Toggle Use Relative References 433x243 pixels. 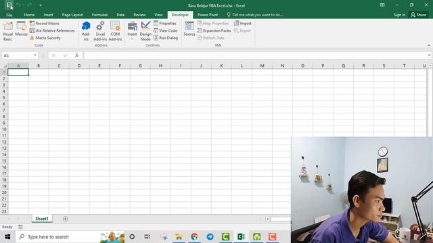pos(52,30)
